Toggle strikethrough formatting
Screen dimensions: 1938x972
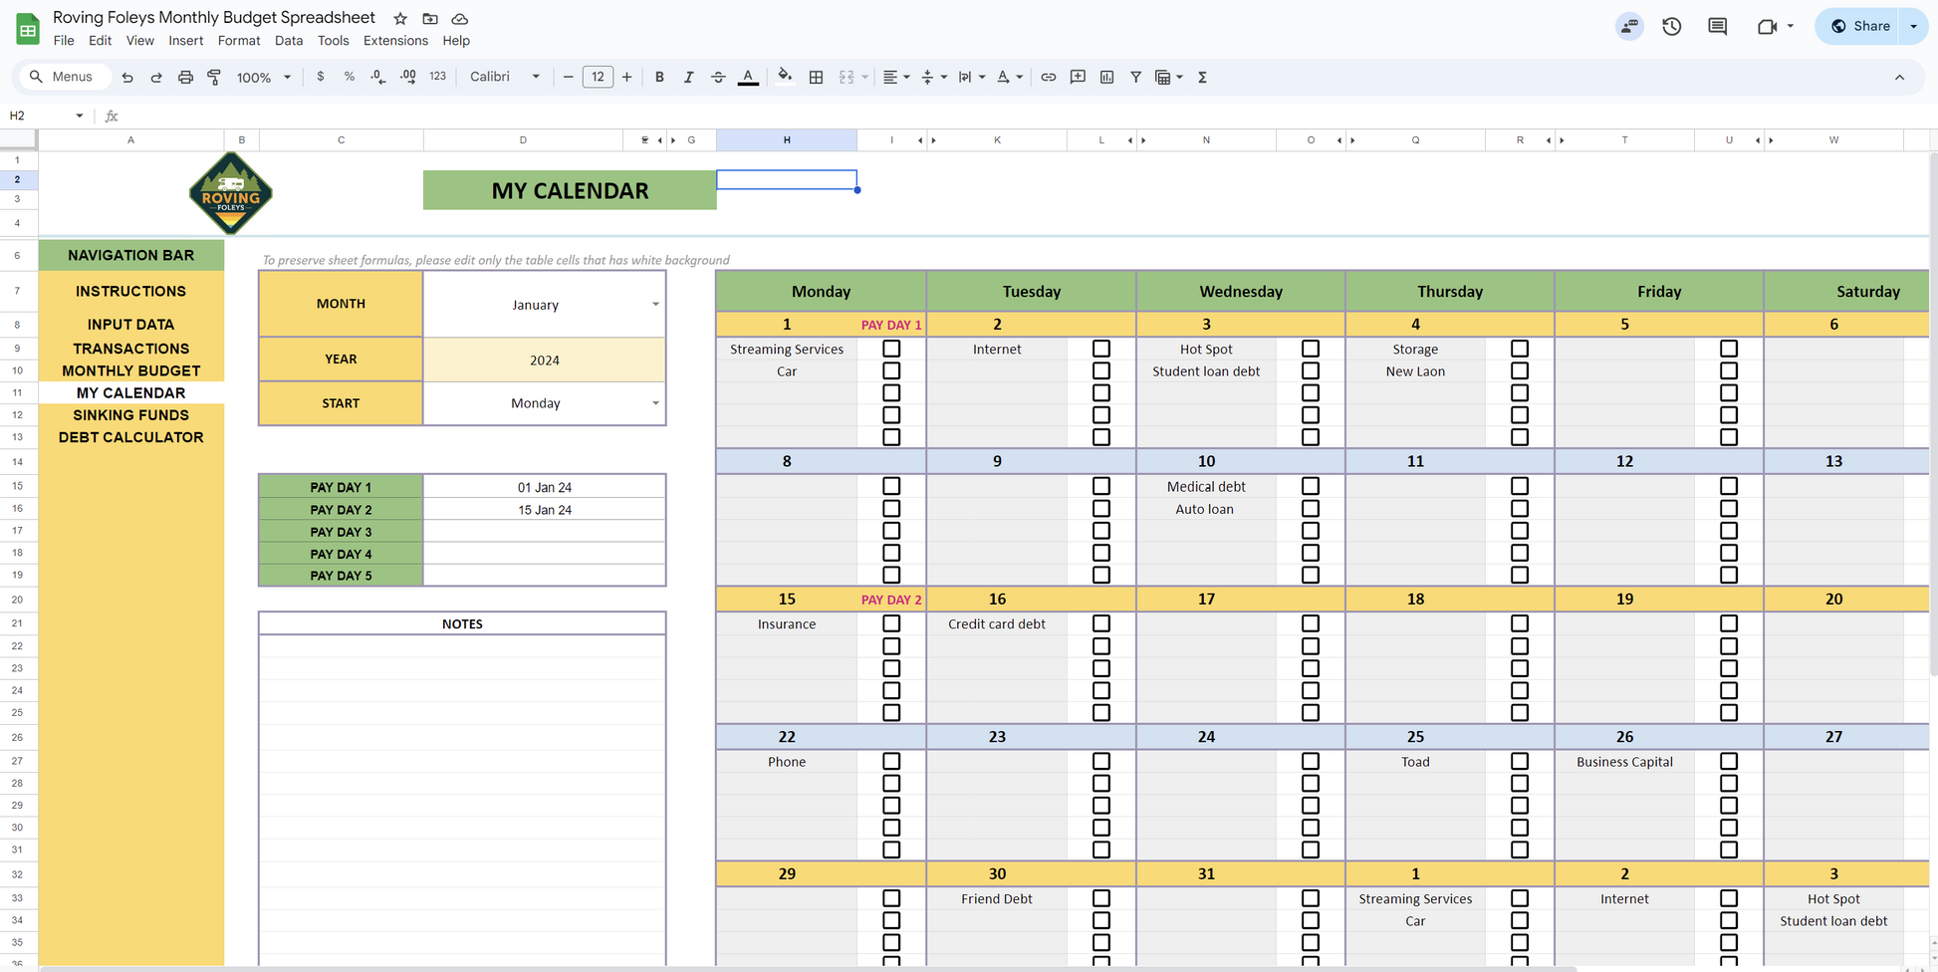point(718,77)
